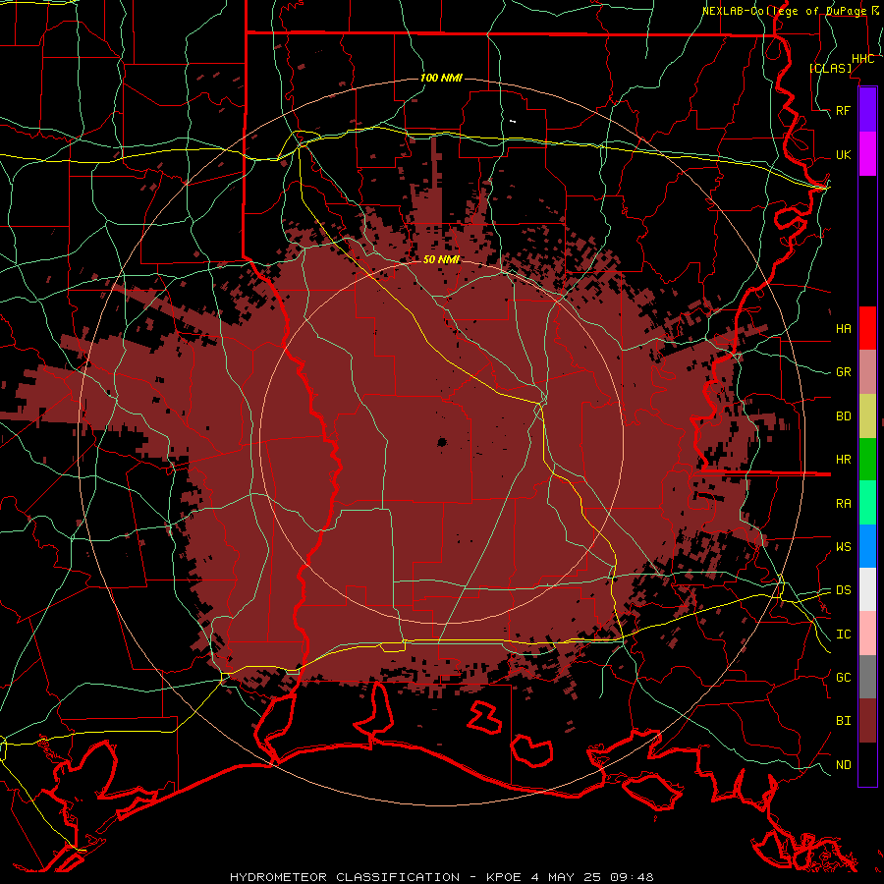Click the [CLAS] legend header
Screen dimensions: 884x884
pyautogui.click(x=830, y=68)
